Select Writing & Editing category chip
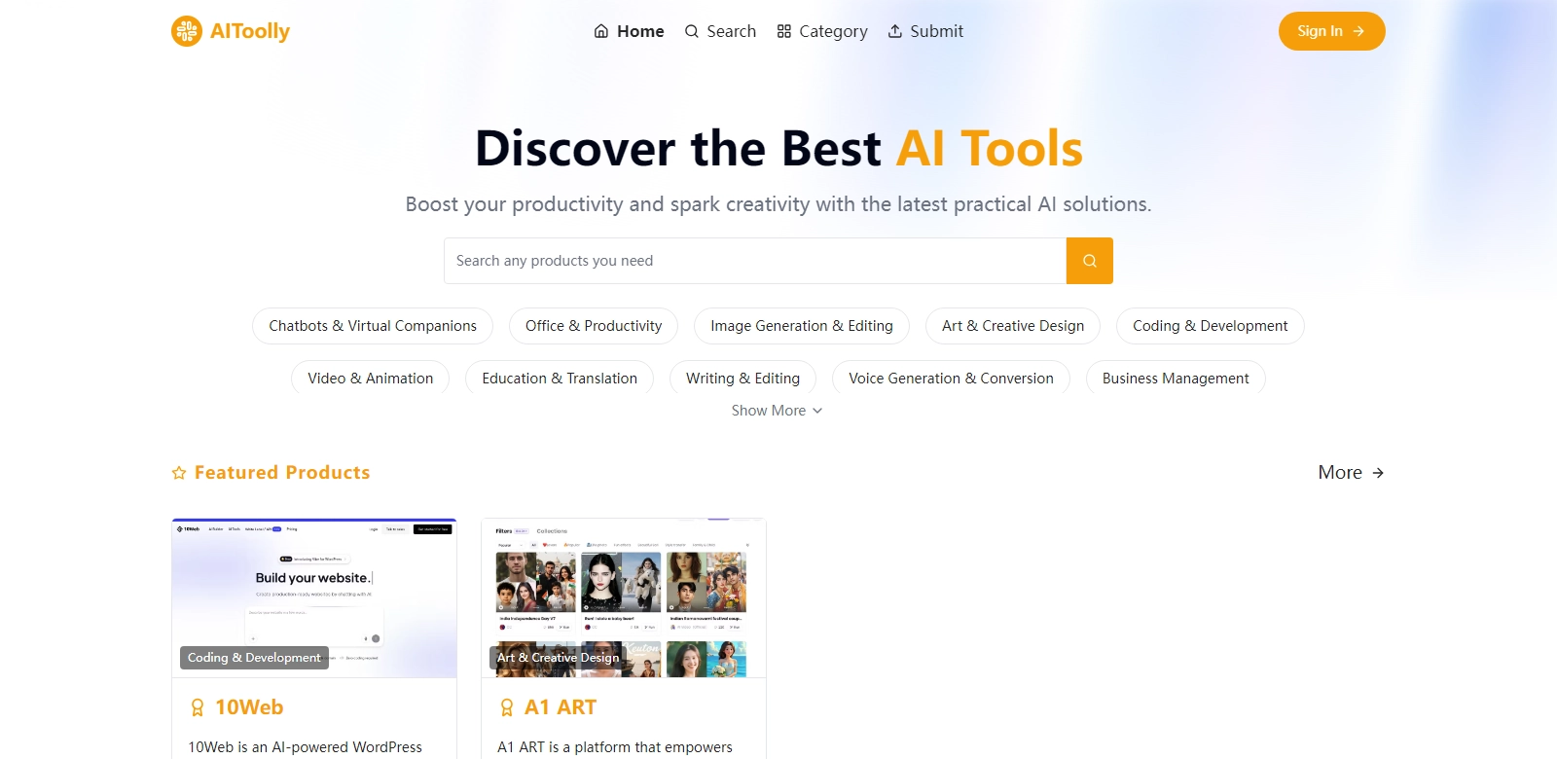The image size is (1557, 759). point(743,378)
